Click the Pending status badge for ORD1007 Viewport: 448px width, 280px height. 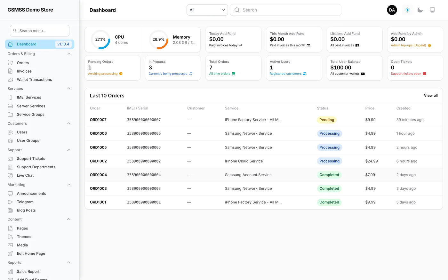click(x=327, y=120)
